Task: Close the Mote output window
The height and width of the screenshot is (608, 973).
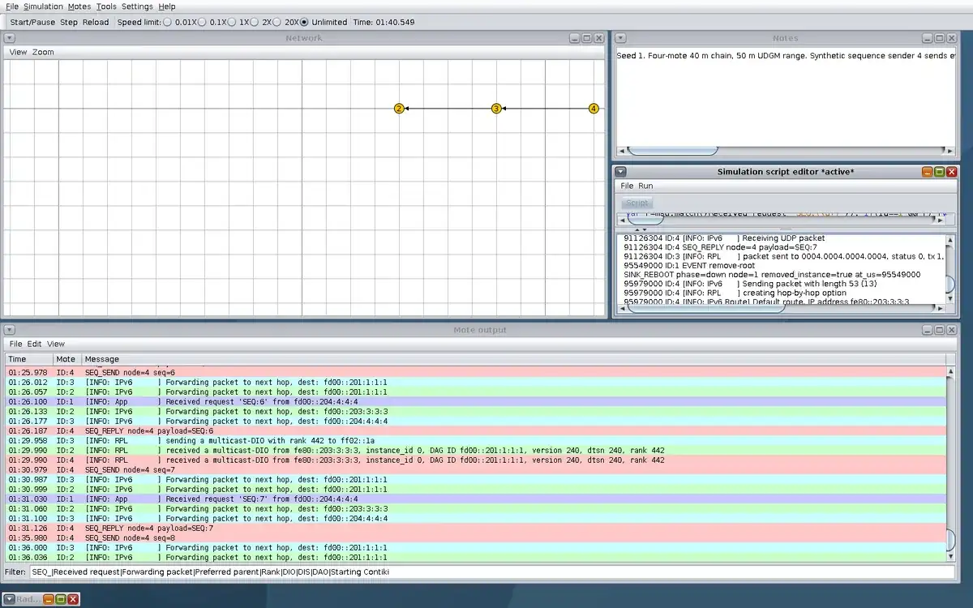Action: point(952,330)
